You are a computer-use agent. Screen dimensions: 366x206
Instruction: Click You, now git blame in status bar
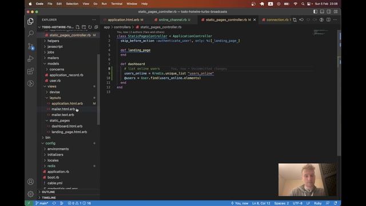pos(240,203)
